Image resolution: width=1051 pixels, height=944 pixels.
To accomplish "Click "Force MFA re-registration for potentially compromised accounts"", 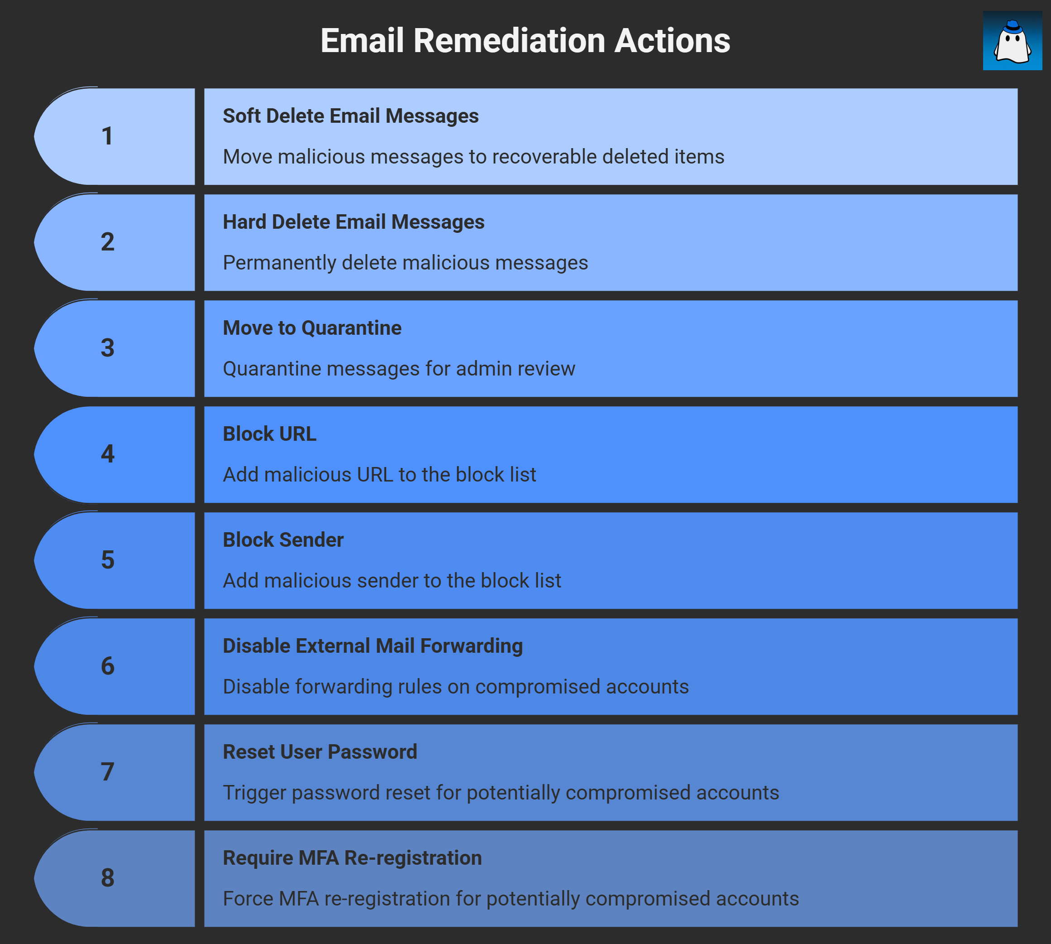I will (511, 899).
